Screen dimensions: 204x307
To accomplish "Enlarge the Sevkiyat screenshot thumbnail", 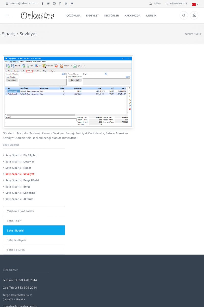I will (x=68, y=92).
